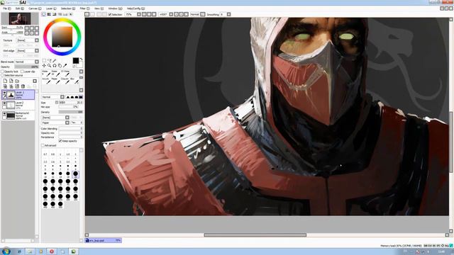454x255 pixels.
Task: Swap foreground and background colors
Action: (81, 59)
